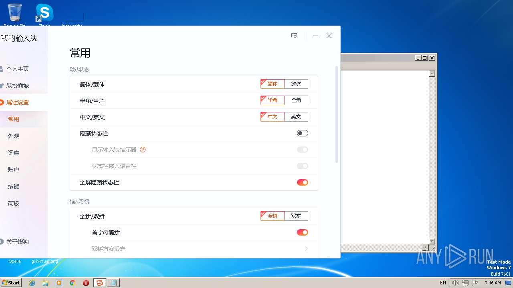Open File Explorer from taskbar
The image size is (513, 288).
tap(45, 283)
